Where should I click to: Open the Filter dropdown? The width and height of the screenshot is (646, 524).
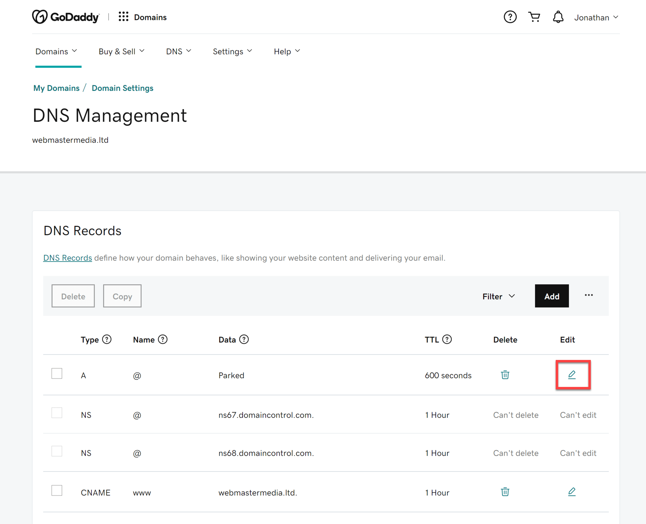(x=498, y=296)
